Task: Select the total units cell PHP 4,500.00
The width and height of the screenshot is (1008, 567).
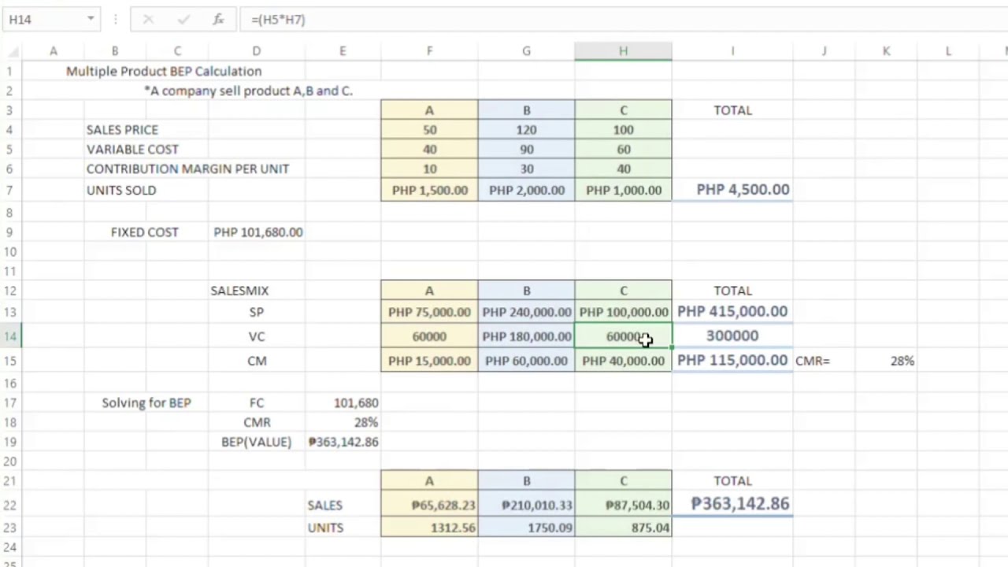Action: (732, 190)
